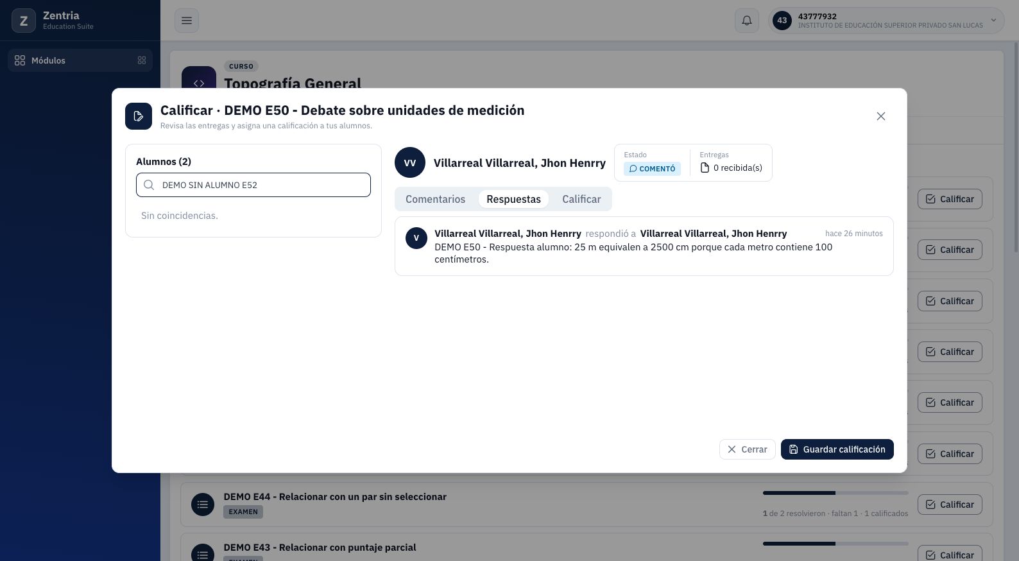This screenshot has width=1019, height=561.
Task: Click the Módulos sidebar item
Action: click(x=80, y=60)
